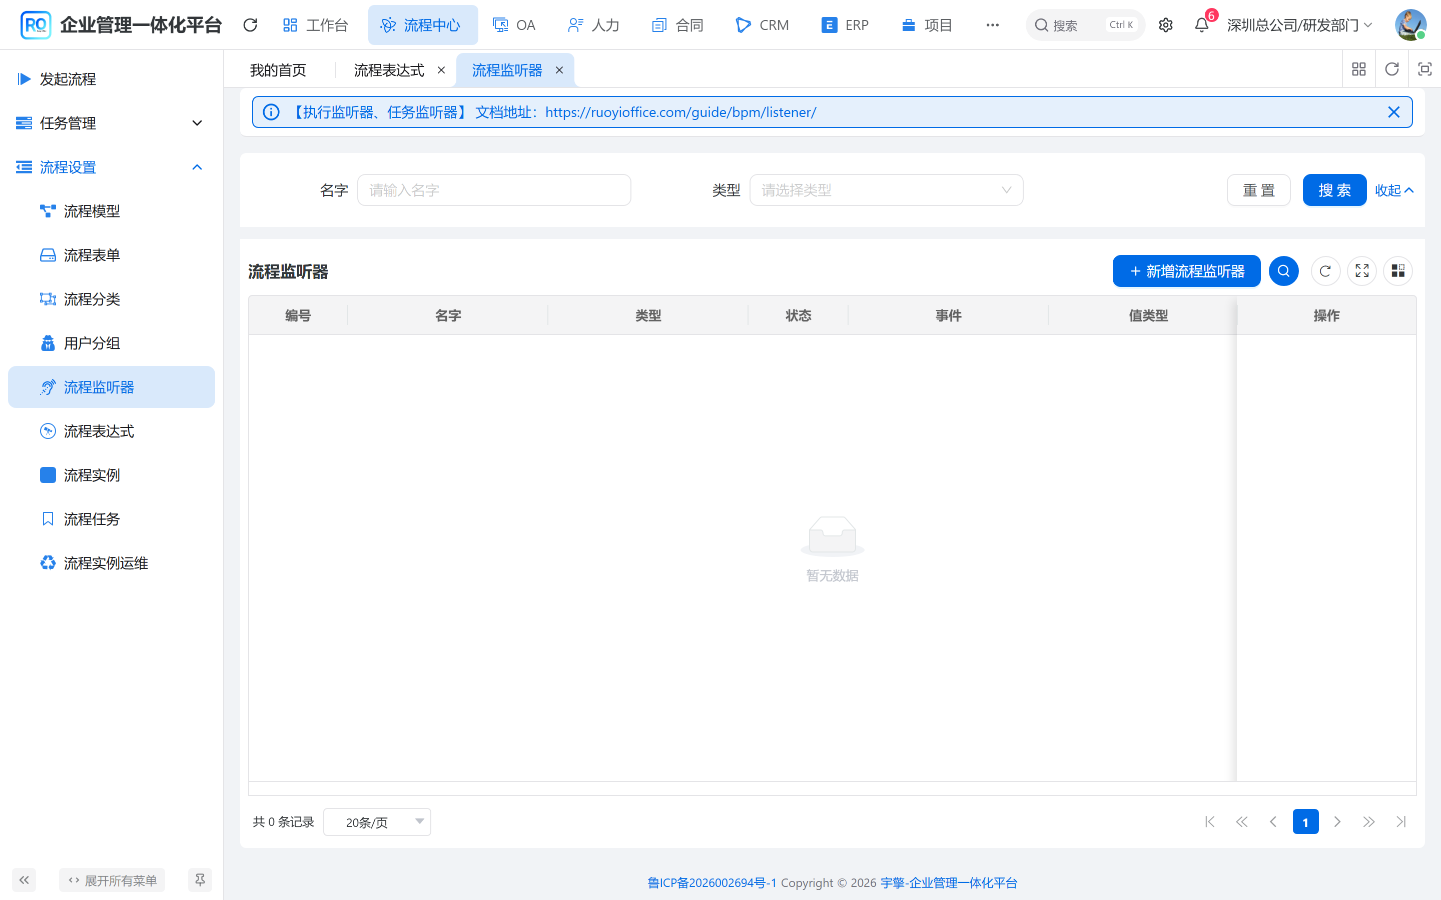The height and width of the screenshot is (900, 1441).
Task: Open 流程模型 in sidebar
Action: coord(112,211)
